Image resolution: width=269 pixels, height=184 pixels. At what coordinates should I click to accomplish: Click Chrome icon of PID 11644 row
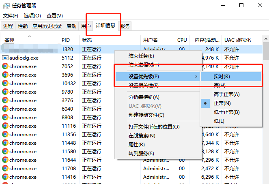pos(5,160)
